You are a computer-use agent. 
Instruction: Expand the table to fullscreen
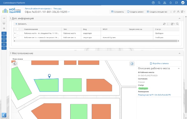[168, 24]
